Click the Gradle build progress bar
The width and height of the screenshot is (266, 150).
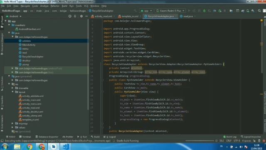point(199,141)
